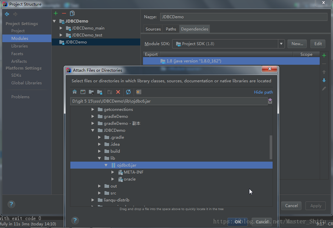Click the copy module icon
The image size is (333, 228).
click(x=72, y=13)
